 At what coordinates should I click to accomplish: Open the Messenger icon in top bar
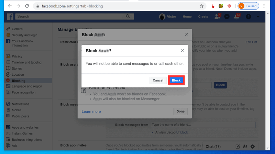tap(227, 16)
